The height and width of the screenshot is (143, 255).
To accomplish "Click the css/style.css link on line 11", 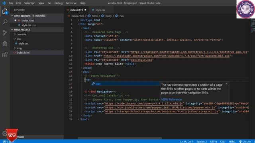I will pos(141,60).
